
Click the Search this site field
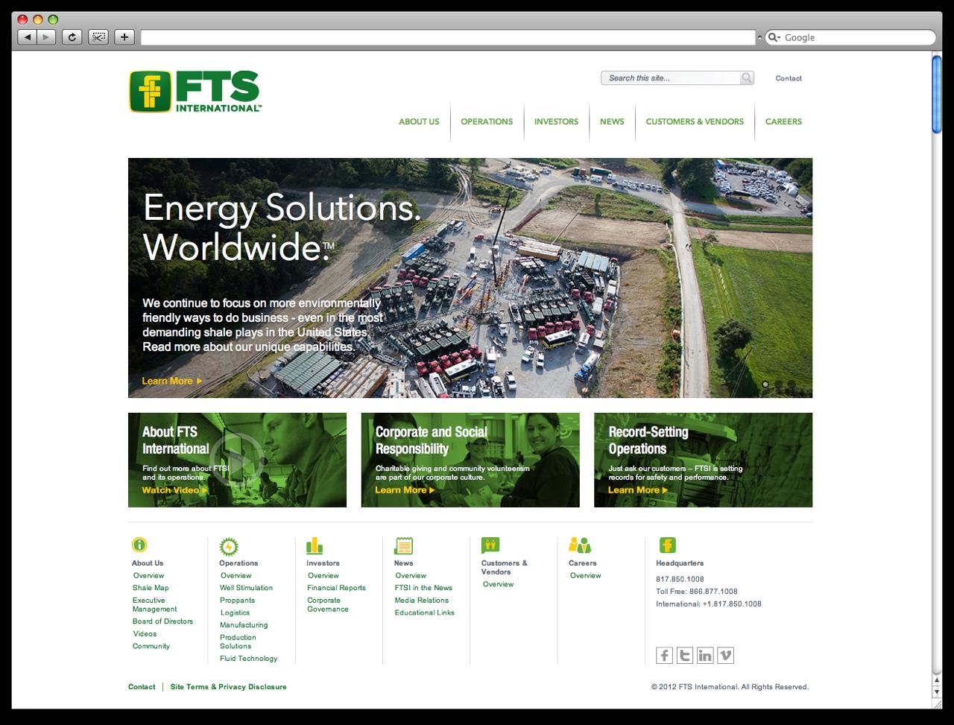670,77
